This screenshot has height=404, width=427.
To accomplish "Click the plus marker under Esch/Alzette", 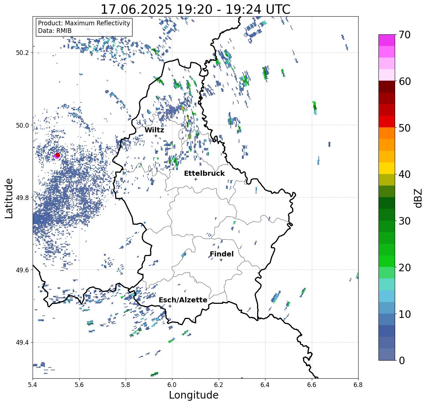I will click(170, 306).
